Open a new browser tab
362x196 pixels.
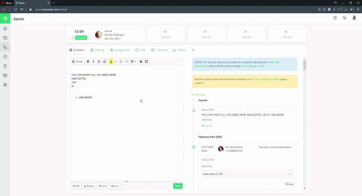coord(54,3)
